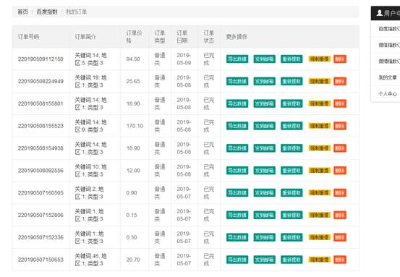Export data for order 220190508155801

[x=237, y=103]
